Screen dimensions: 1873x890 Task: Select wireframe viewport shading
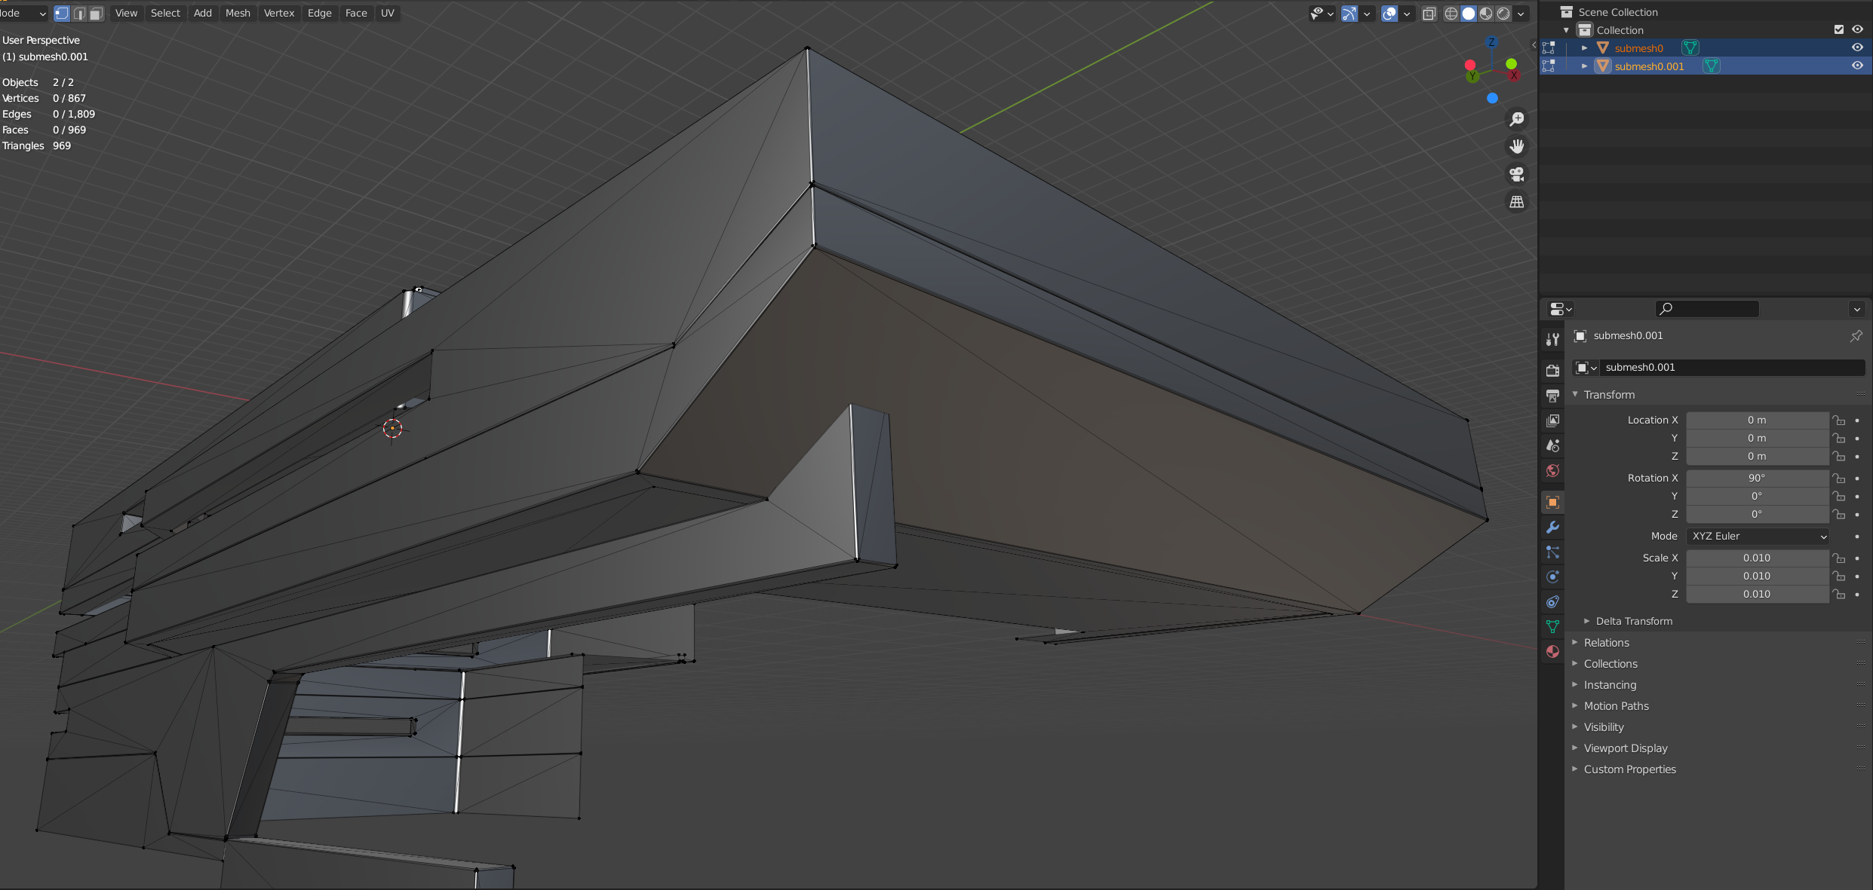pos(1451,14)
